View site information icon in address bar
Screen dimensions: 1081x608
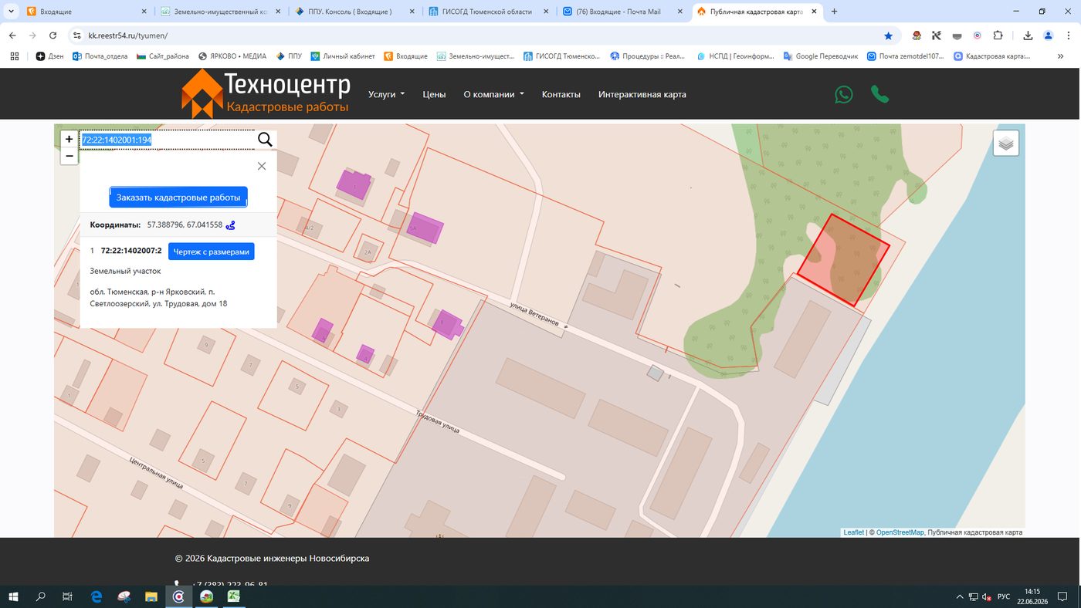tap(76, 35)
